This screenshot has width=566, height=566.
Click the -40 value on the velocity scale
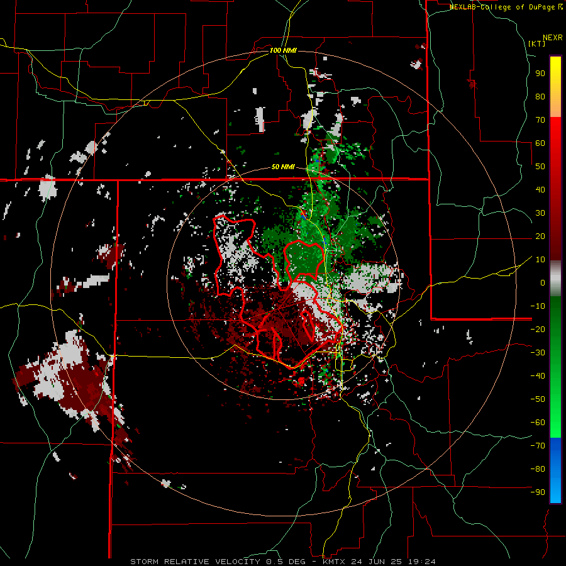pos(538,376)
